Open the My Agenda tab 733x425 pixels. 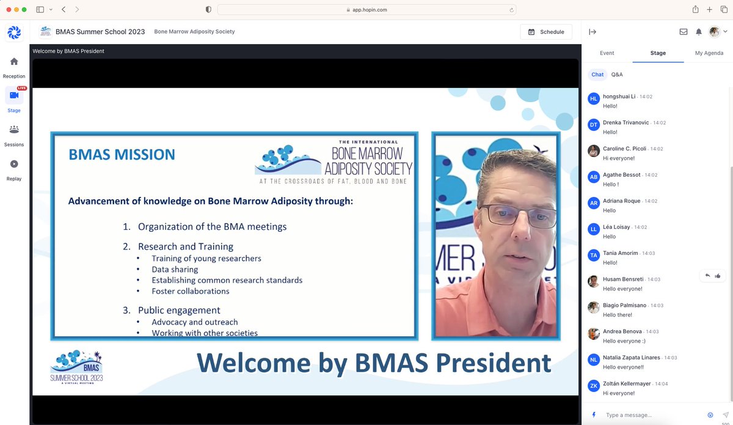(x=708, y=53)
